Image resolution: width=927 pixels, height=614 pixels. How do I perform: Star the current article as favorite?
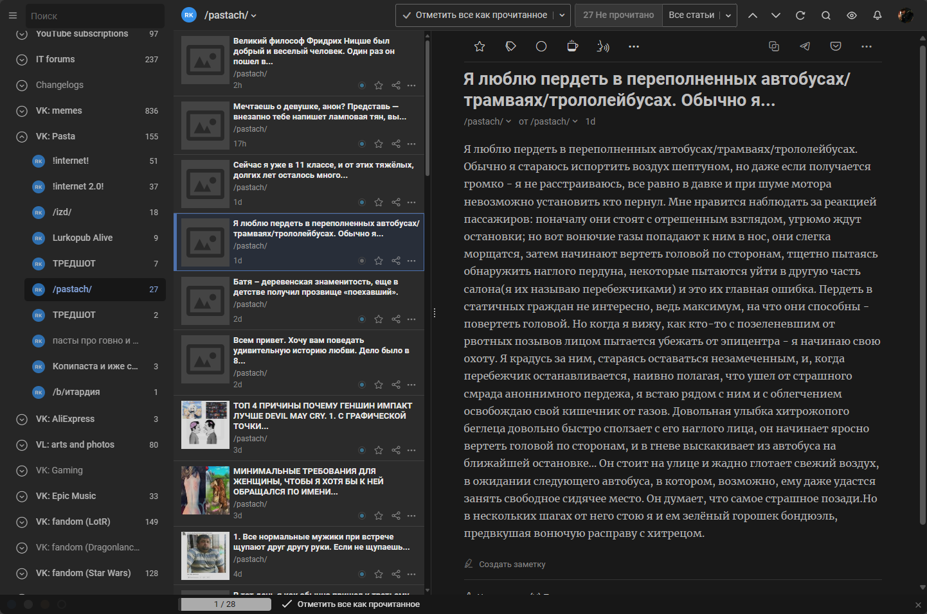coord(480,46)
